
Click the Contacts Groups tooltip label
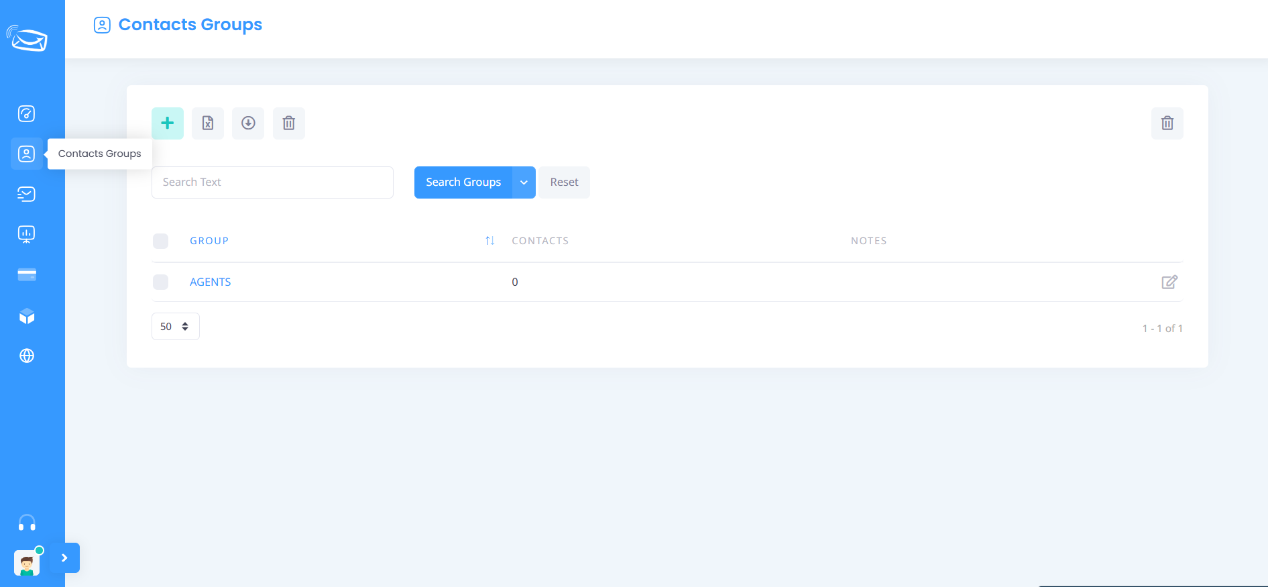(100, 154)
